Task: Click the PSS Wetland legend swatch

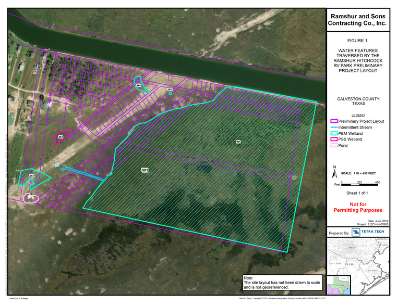Action: (x=334, y=140)
